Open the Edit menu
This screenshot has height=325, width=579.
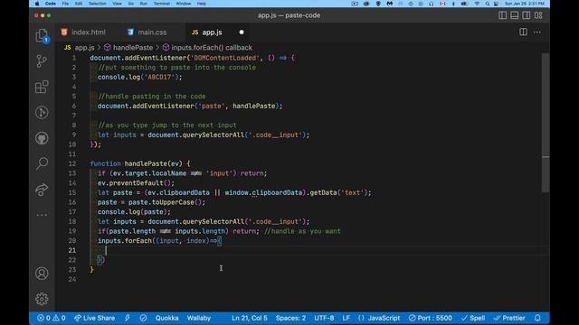79,4
